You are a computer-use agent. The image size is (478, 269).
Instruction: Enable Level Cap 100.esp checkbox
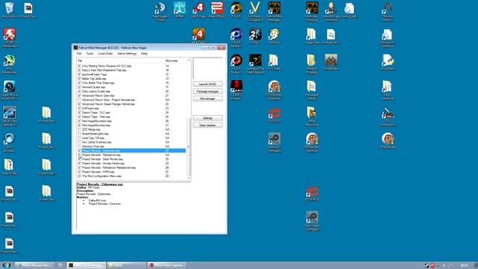coord(80,138)
